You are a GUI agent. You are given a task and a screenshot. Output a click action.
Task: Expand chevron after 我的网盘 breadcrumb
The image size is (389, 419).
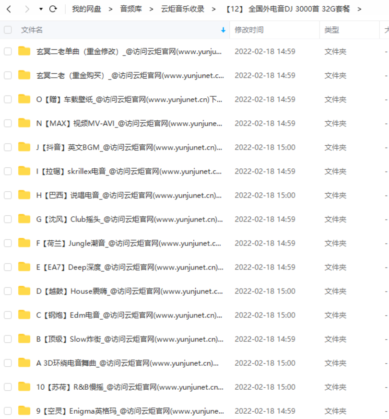[x=110, y=10]
